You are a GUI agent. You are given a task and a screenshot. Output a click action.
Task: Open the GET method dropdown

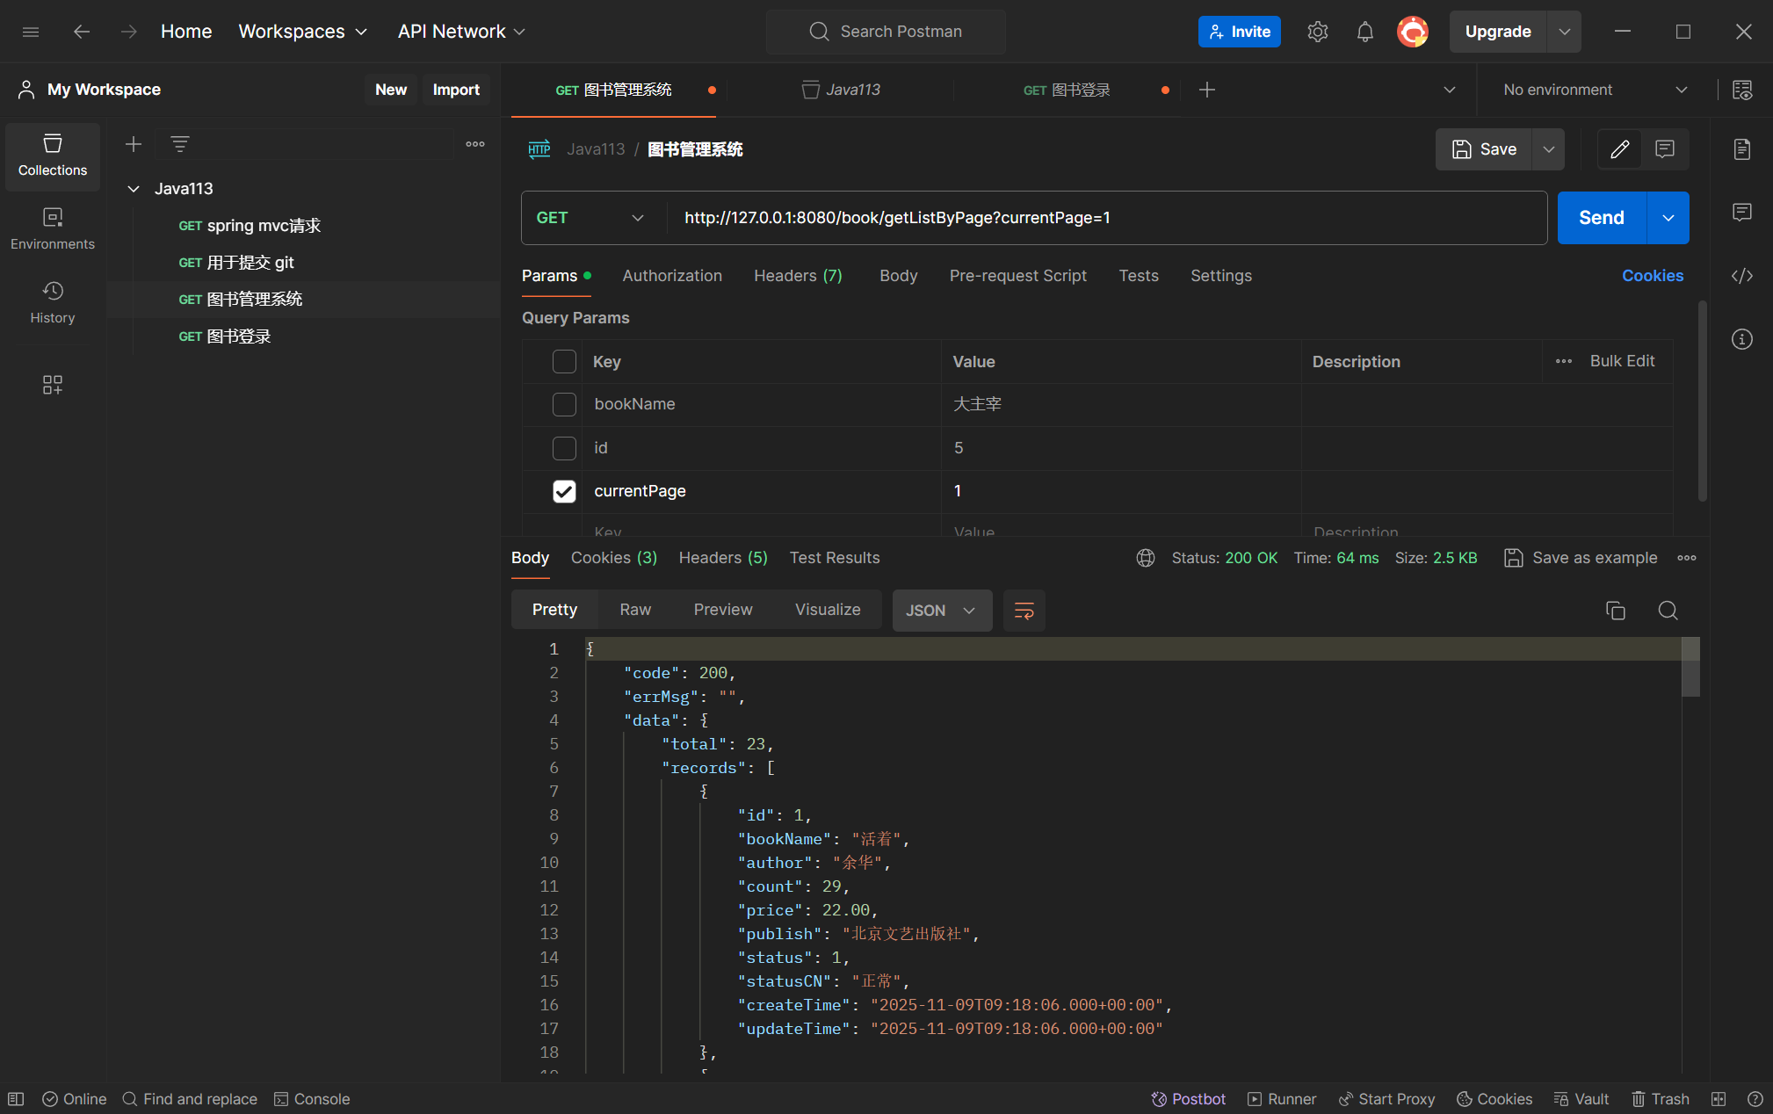[x=590, y=218]
